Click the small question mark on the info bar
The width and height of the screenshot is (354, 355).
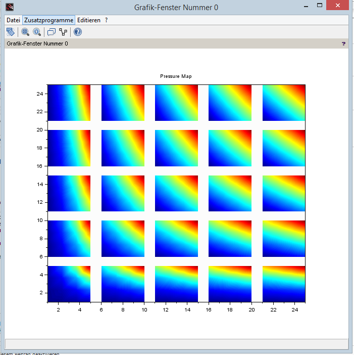click(343, 44)
